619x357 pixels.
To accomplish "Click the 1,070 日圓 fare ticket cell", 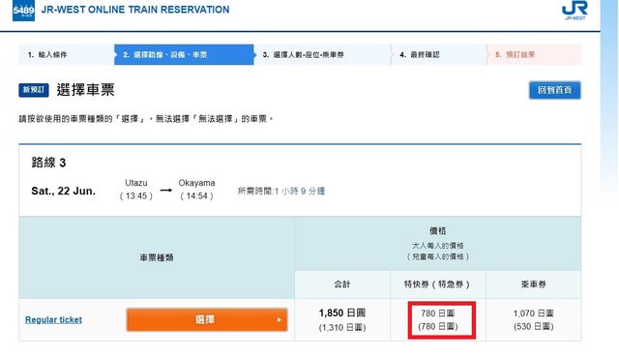I will pos(534,320).
